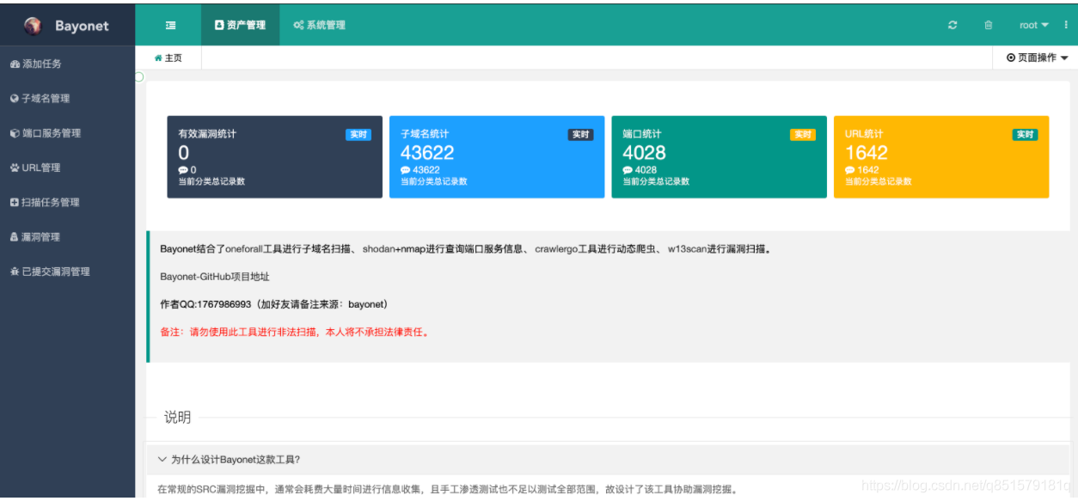This screenshot has height=501, width=1078.
Task: Open the 系统管理 tab
Action: click(x=319, y=25)
